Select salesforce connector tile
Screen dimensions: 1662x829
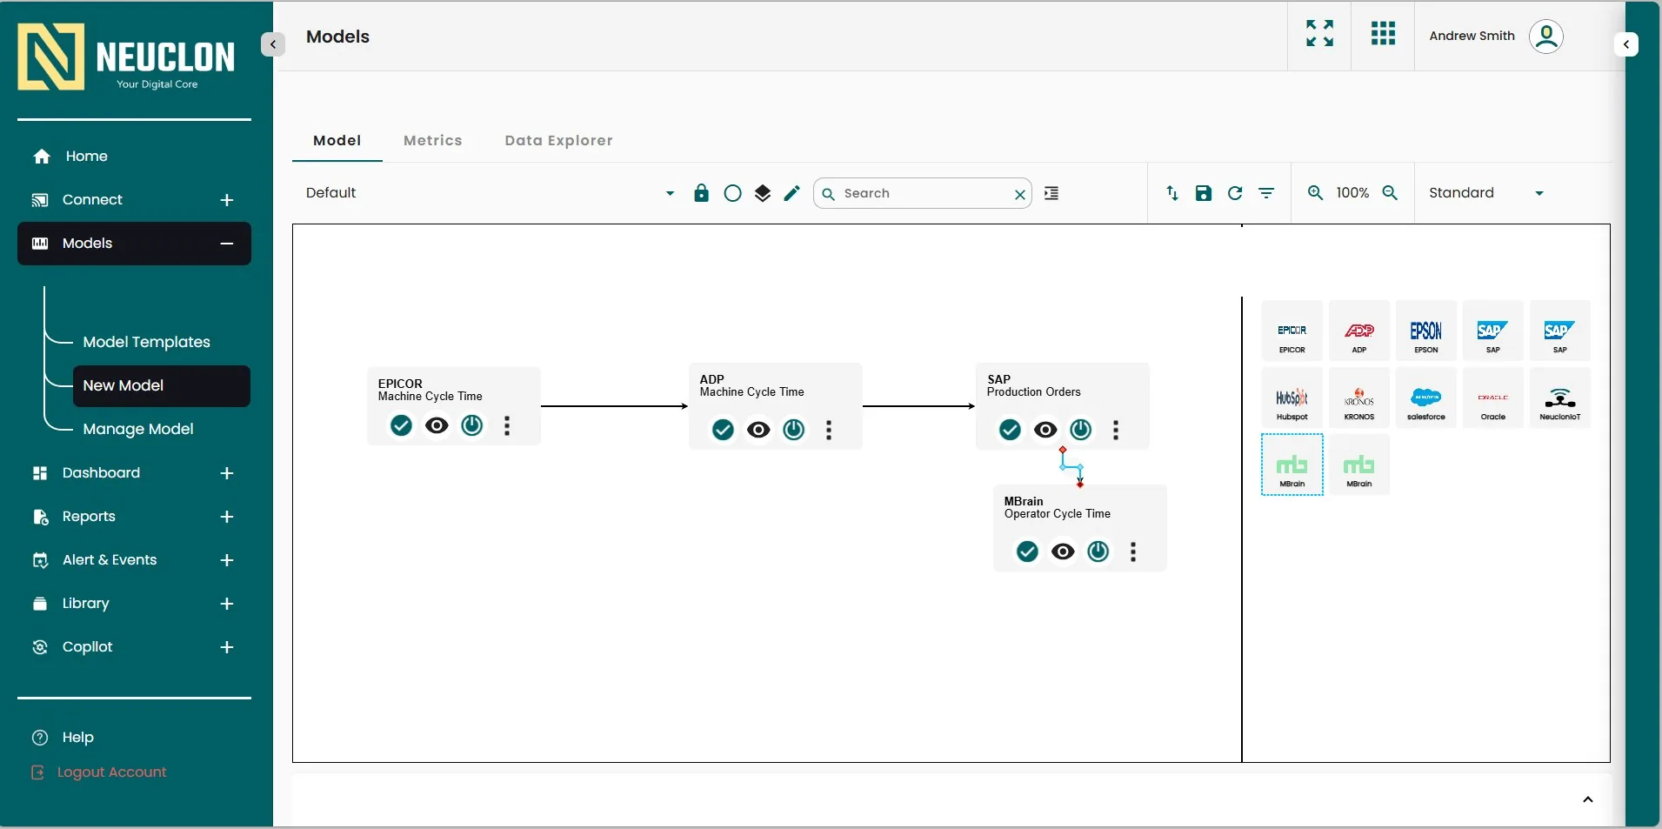(x=1426, y=398)
